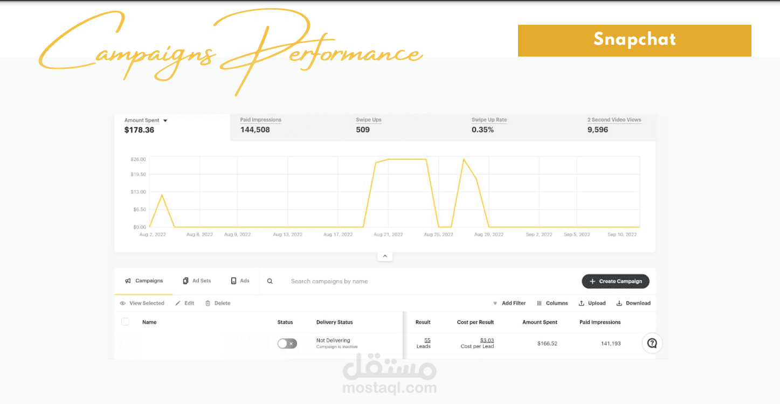Collapse the chart with the chevron button

(x=384, y=256)
